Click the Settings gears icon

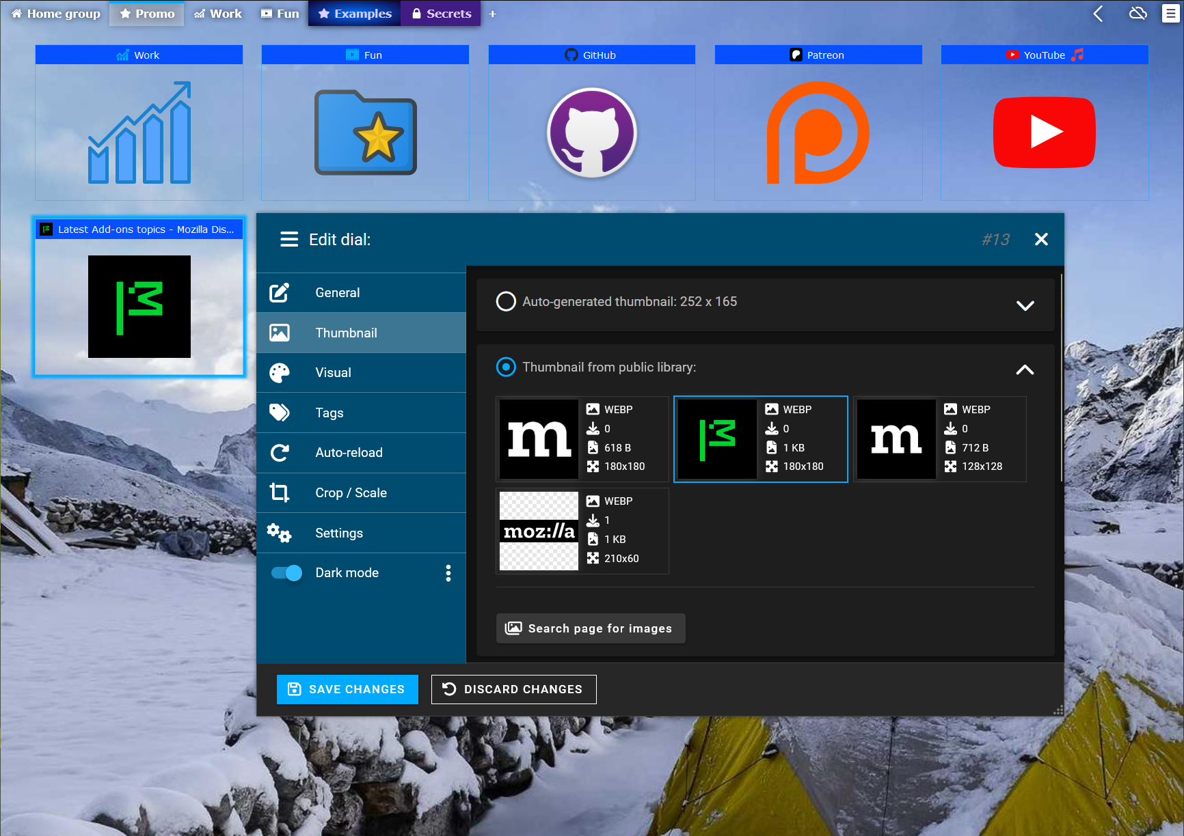click(280, 533)
